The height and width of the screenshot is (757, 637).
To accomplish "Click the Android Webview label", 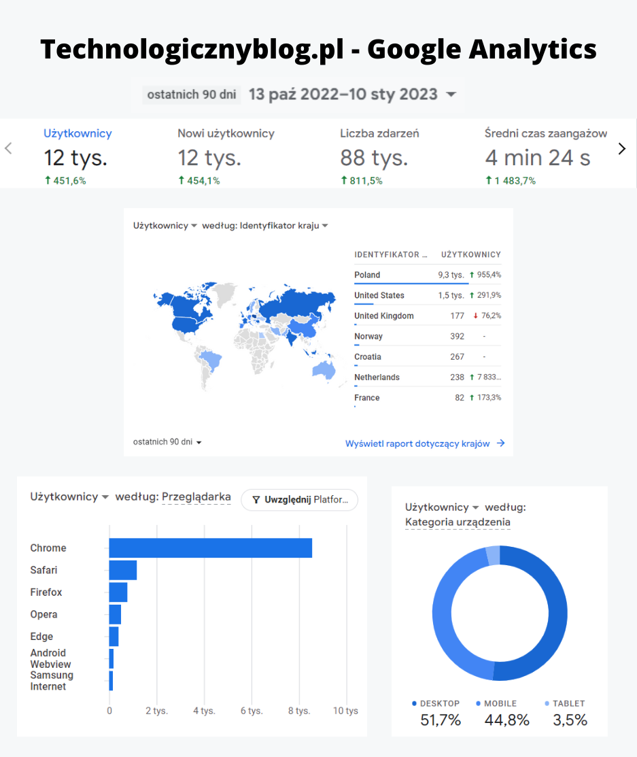I will click(50, 658).
